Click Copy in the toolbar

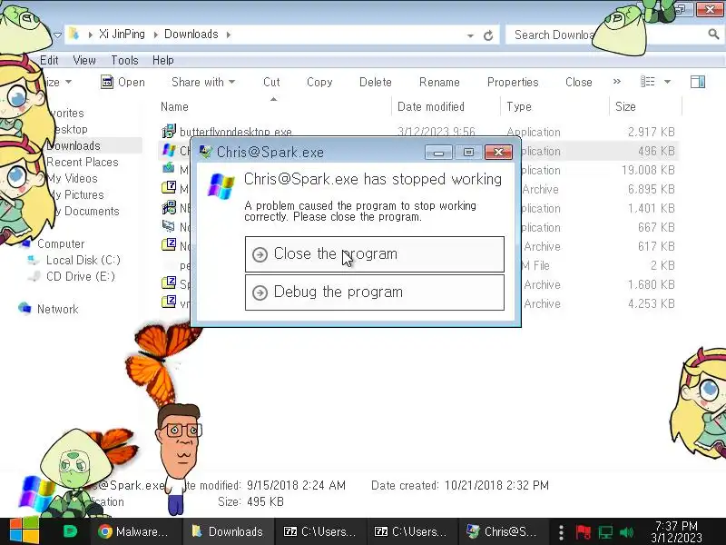(319, 82)
